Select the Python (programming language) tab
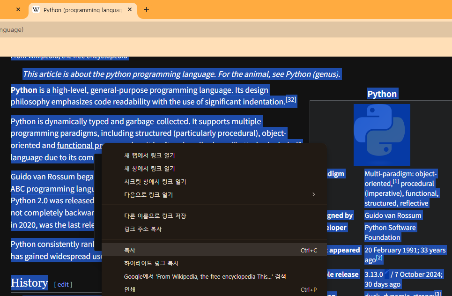Viewport: 452px width, 296px height. click(83, 10)
